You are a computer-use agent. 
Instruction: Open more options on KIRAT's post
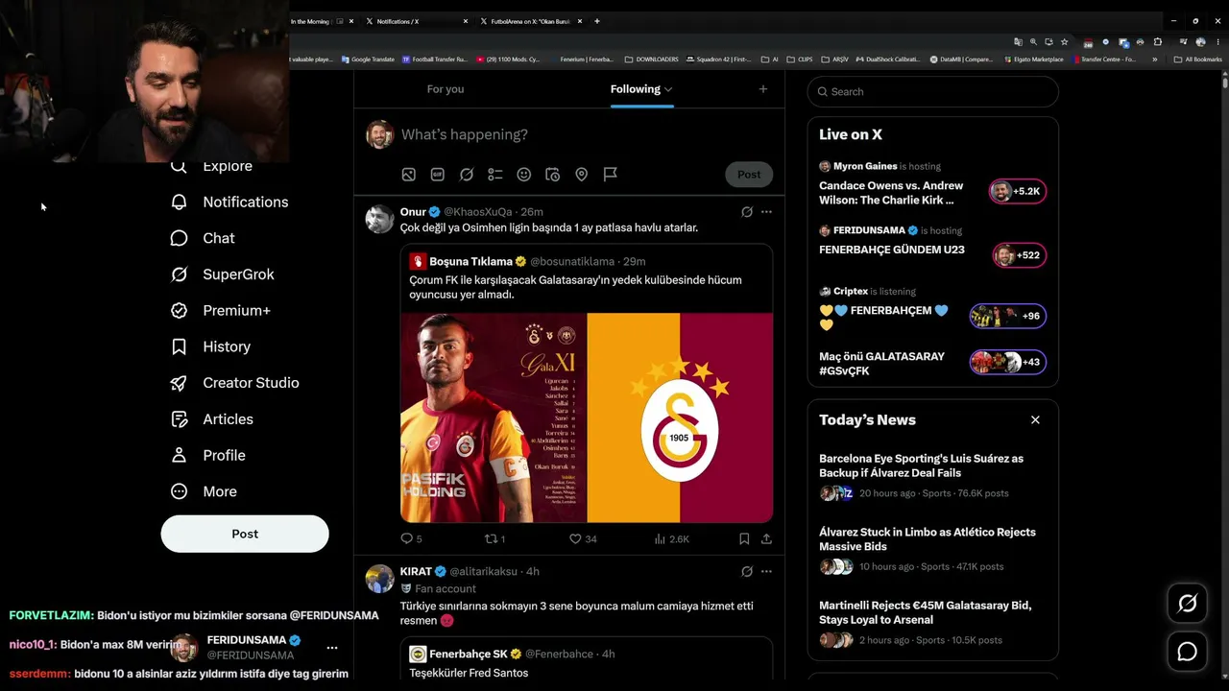766,572
